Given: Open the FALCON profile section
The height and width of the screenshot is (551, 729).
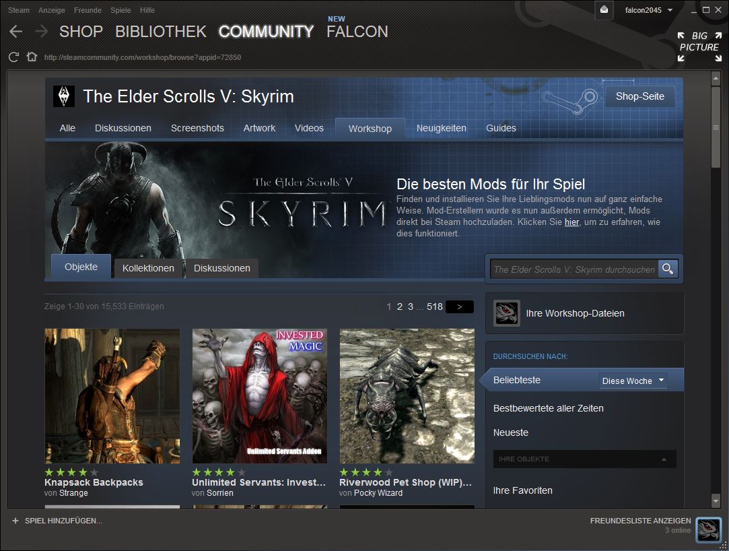Looking at the screenshot, I should [357, 32].
